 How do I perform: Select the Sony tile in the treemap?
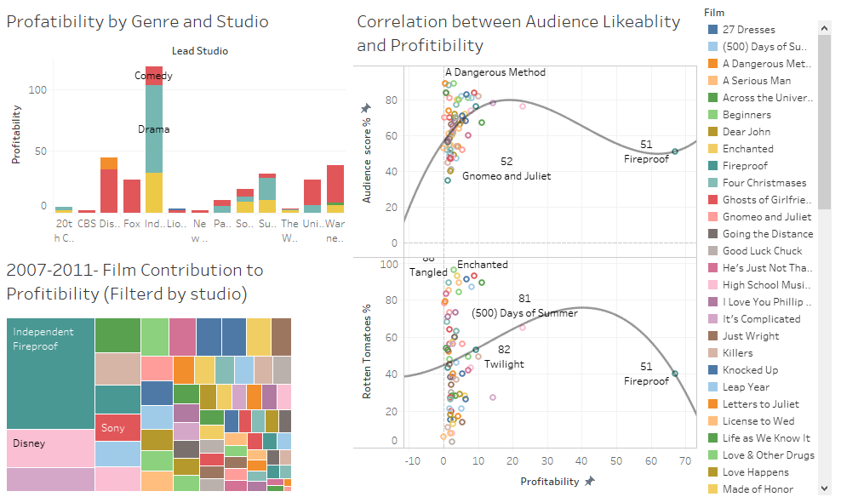coord(117,427)
